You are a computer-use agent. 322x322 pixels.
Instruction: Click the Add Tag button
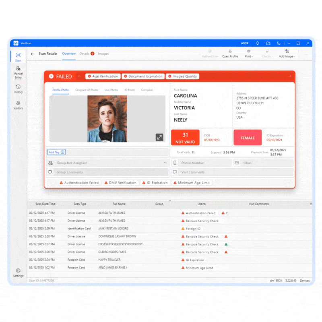point(56,152)
